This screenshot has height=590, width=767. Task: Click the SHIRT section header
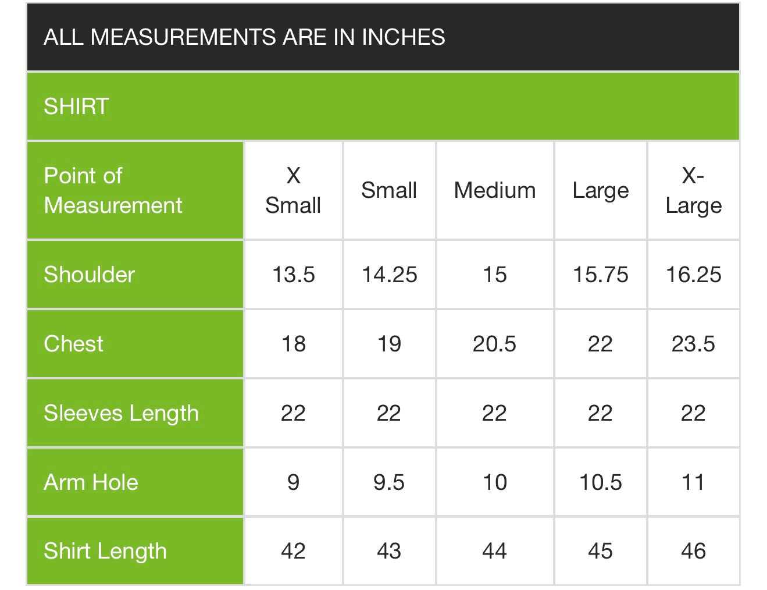(x=383, y=106)
